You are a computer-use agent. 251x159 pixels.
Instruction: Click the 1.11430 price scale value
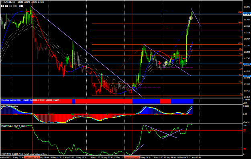pyautogui.click(x=247, y=91)
